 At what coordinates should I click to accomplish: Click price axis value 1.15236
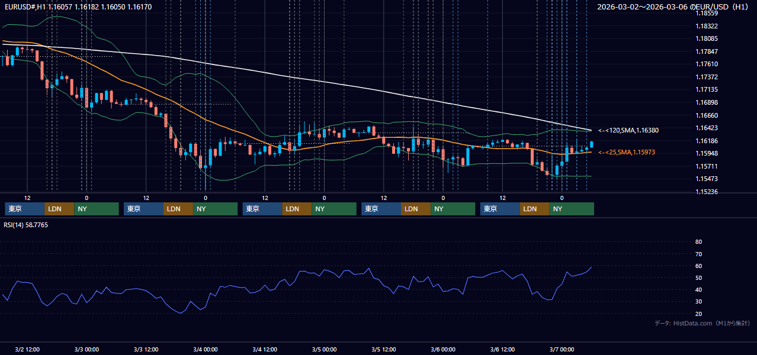pos(706,192)
